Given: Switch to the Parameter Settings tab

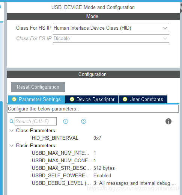Looking at the screenshot, I should coord(36,100).
